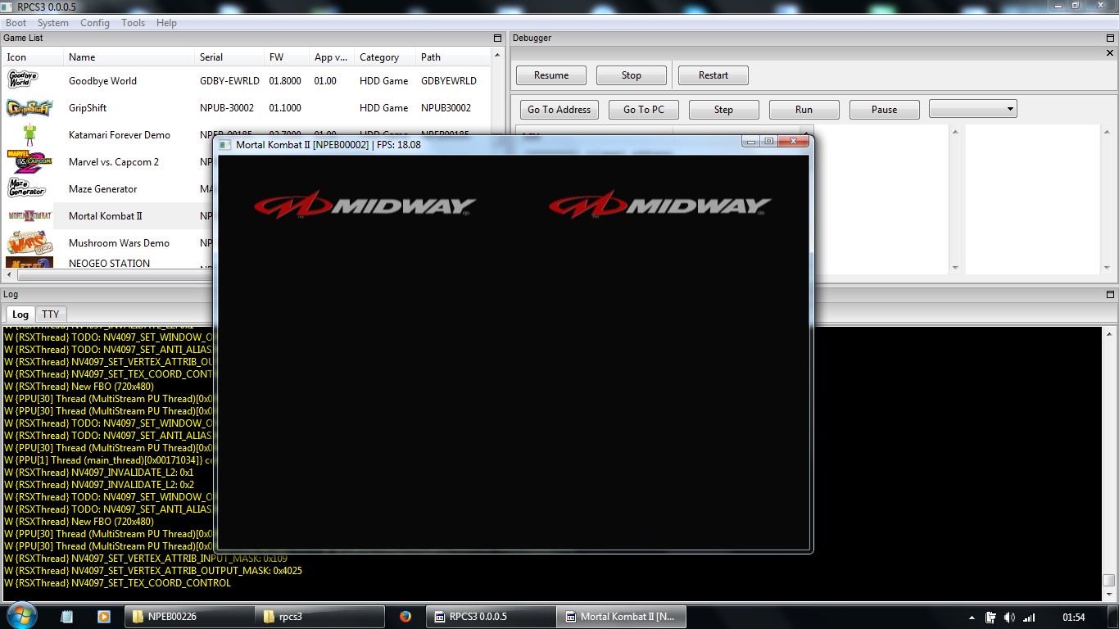
Task: Open Firefox from the taskbar
Action: (405, 617)
